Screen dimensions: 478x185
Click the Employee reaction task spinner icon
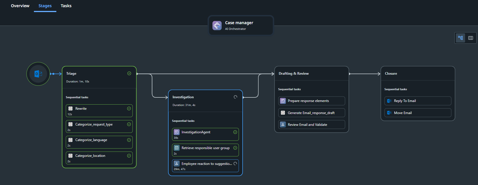point(235,163)
